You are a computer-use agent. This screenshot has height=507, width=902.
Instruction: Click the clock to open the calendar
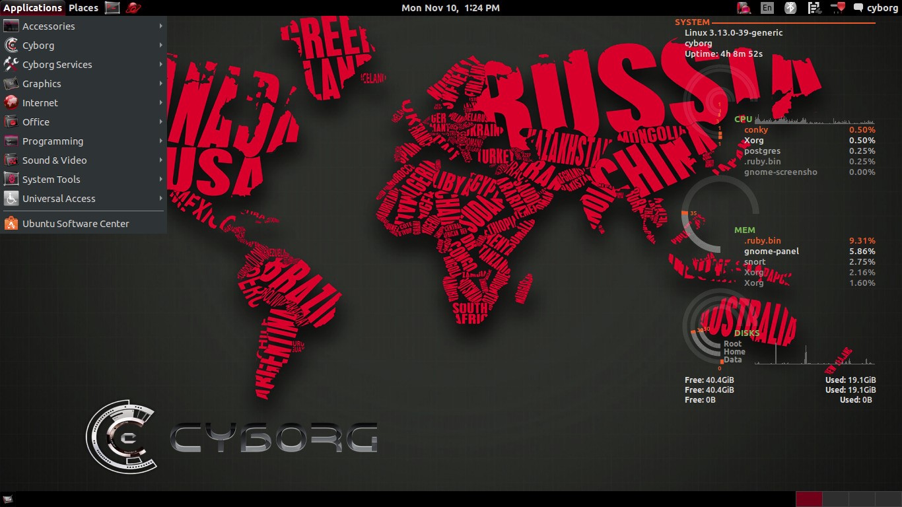pos(450,7)
